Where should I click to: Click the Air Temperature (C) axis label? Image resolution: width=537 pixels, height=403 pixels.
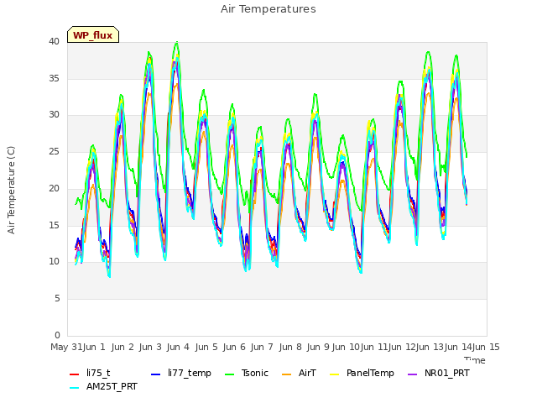click(x=11, y=190)
